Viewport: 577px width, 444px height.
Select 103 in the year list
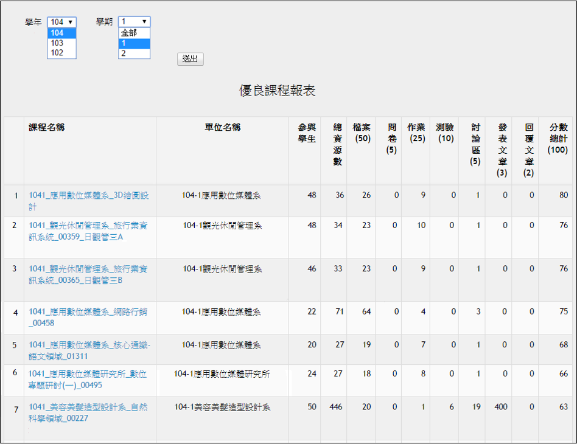click(x=61, y=43)
